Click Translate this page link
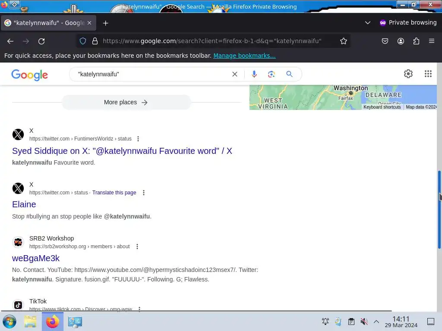The image size is (442, 331). 114,193
